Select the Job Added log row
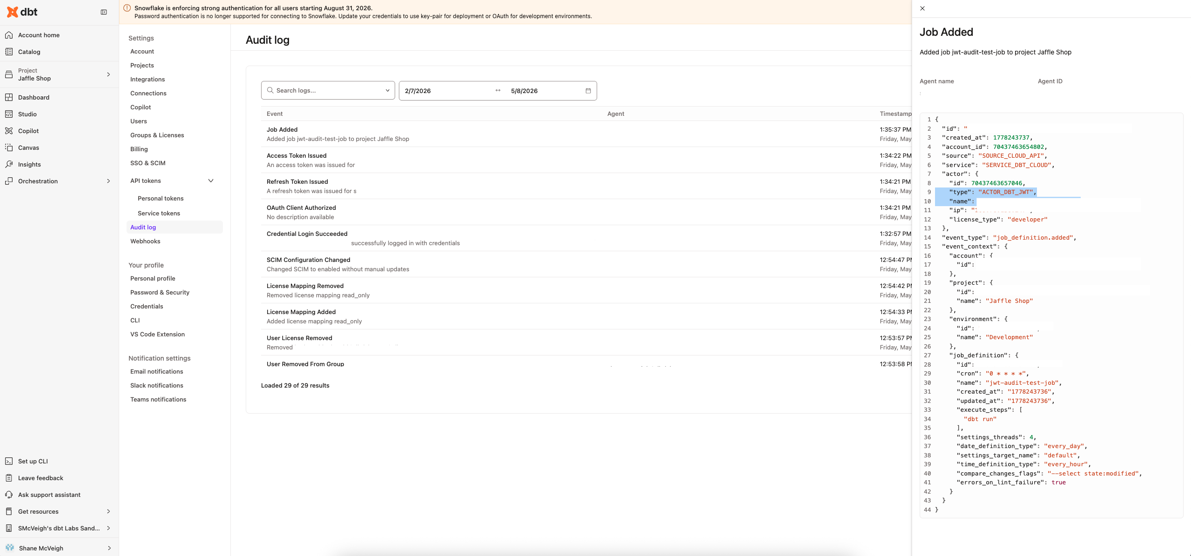The width and height of the screenshot is (1191, 556). click(586, 134)
